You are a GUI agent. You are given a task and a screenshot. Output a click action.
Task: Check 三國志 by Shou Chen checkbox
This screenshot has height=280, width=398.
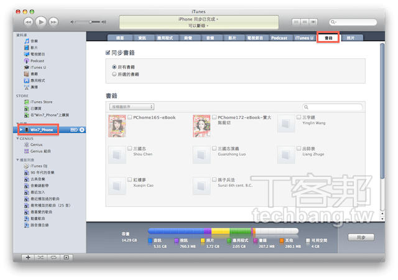click(x=130, y=148)
